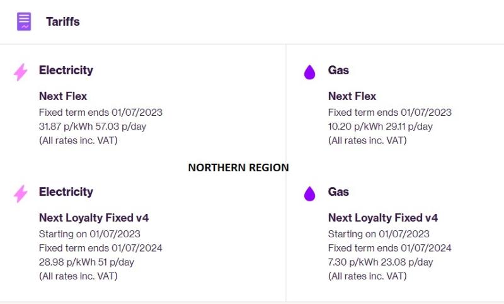Select the 28.98 p/kWh 51 p/day rate
Viewport: 504px width, 304px height.
click(x=86, y=262)
